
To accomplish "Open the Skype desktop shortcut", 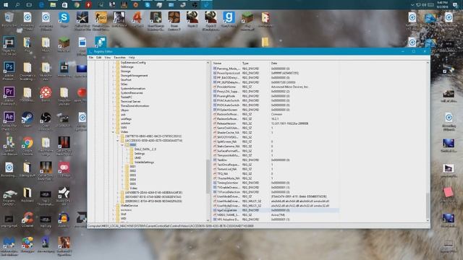I will pyautogui.click(x=64, y=17).
